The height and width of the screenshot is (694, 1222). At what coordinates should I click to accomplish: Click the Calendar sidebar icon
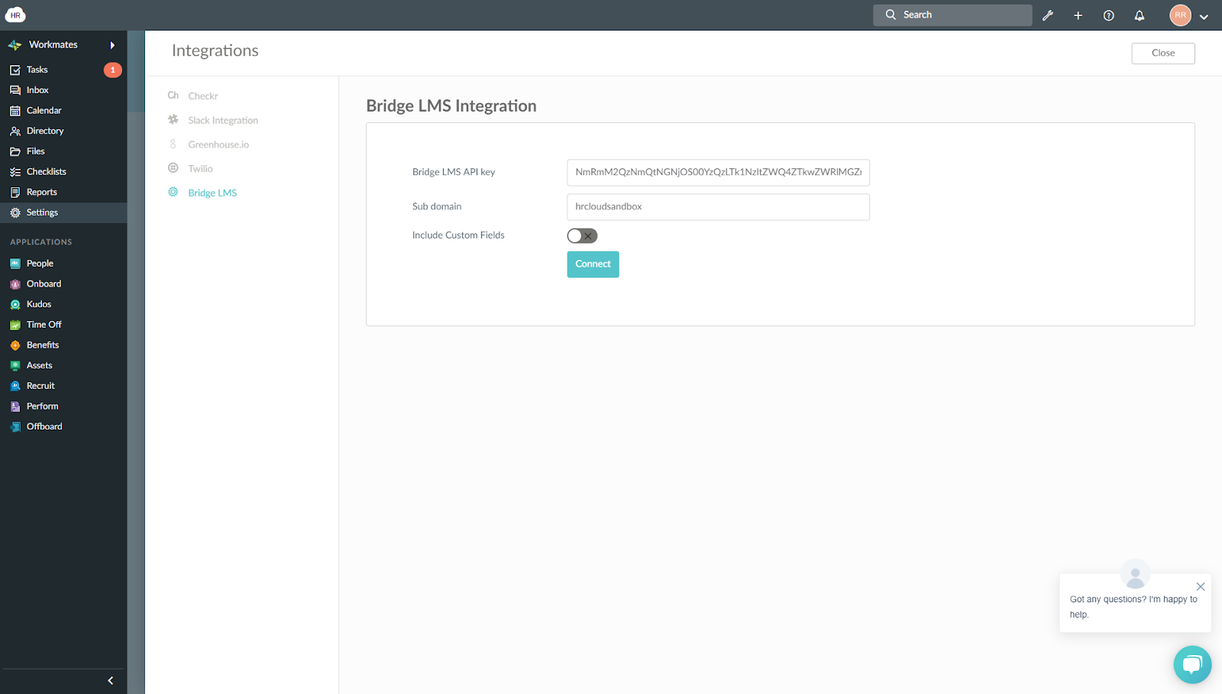(x=15, y=111)
